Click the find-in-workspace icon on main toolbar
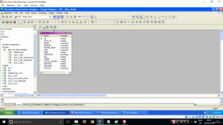Image resolution: width=223 pixels, height=125 pixels. coord(92,17)
